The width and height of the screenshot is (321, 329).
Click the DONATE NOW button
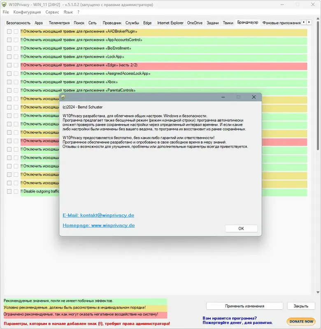point(301,321)
